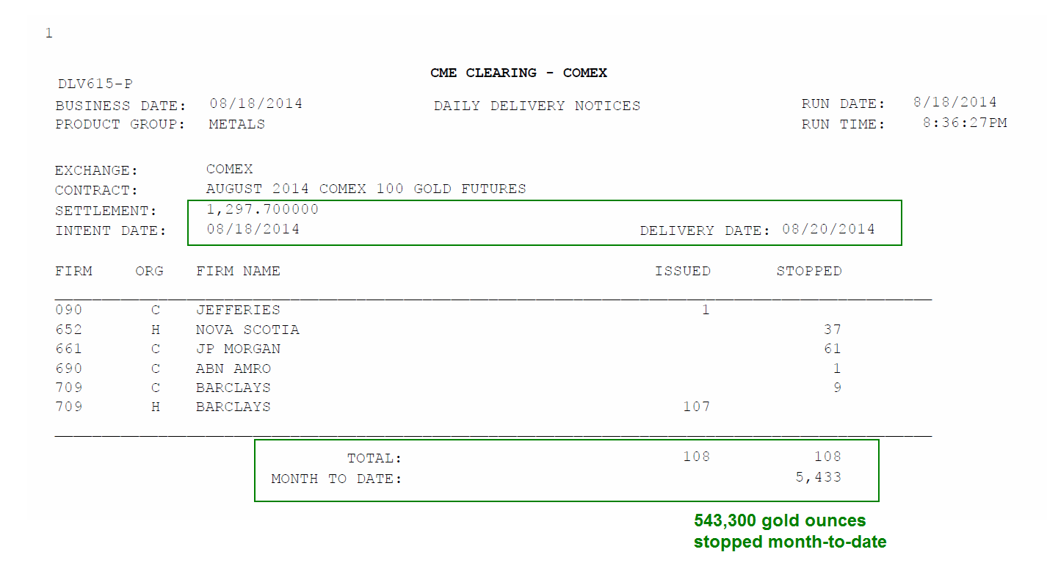Select the NOVA SCOTIA firm name

[247, 330]
